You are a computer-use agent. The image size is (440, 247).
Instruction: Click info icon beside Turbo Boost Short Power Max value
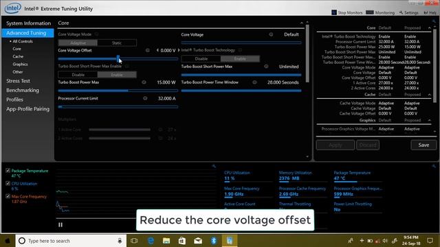[266, 67]
